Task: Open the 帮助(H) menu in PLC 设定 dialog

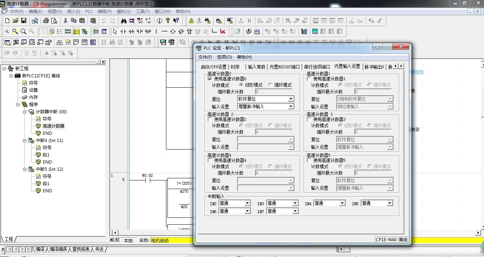Action: pos(244,57)
